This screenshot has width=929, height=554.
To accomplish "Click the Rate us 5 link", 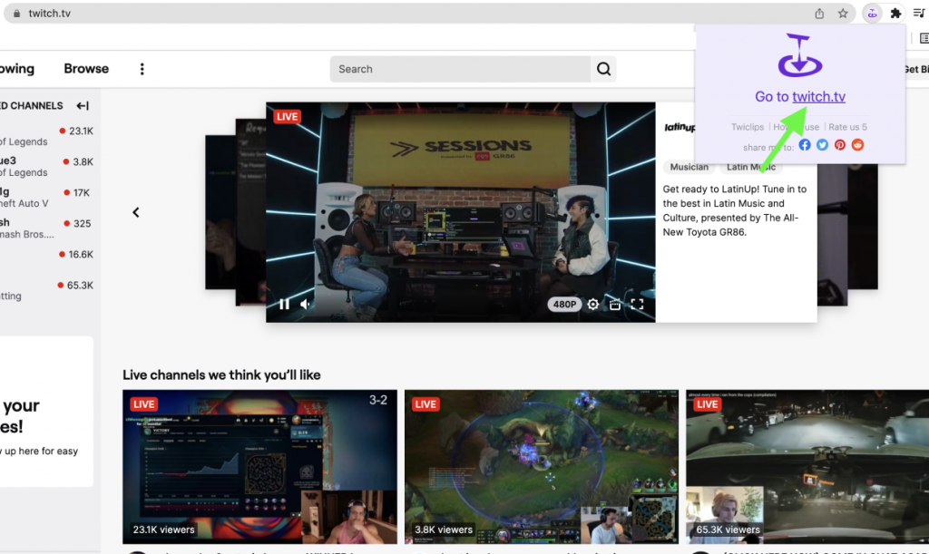I will point(847,127).
